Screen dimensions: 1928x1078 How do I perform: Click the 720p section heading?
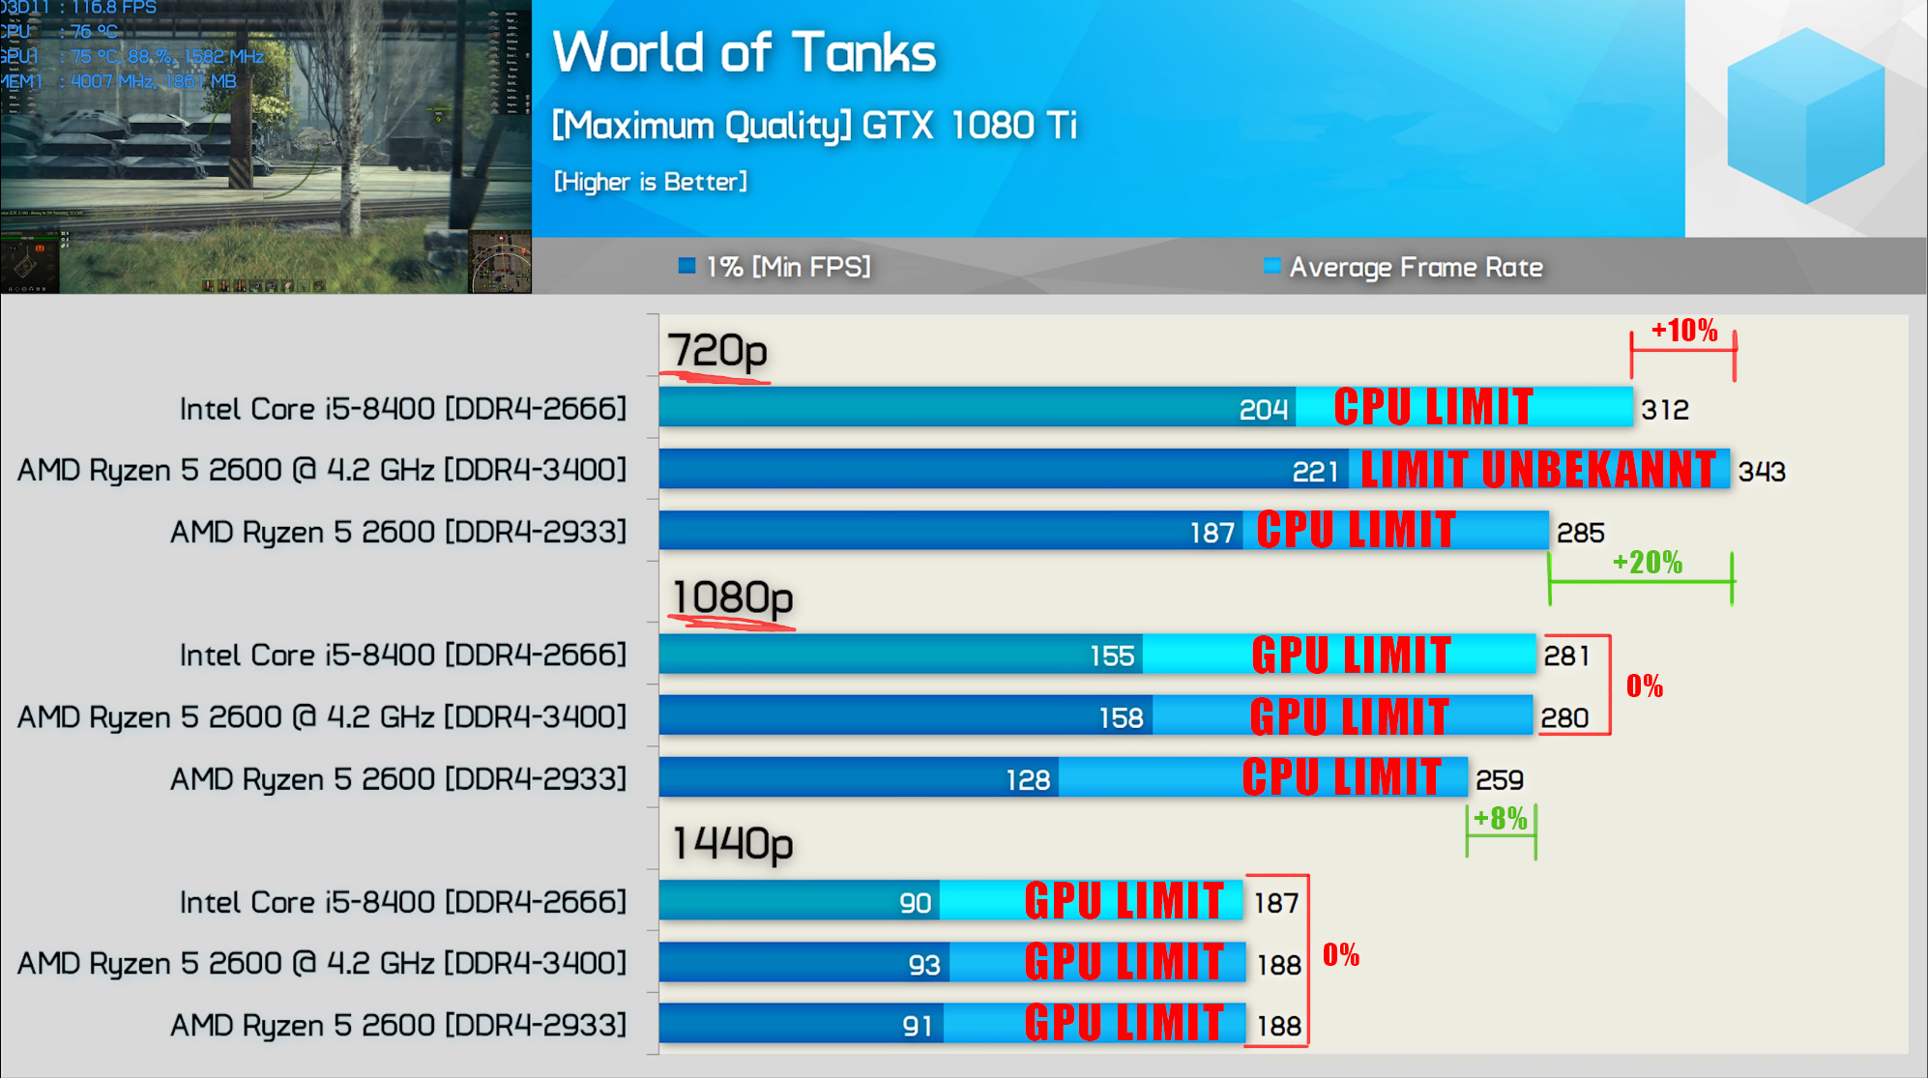(x=717, y=350)
